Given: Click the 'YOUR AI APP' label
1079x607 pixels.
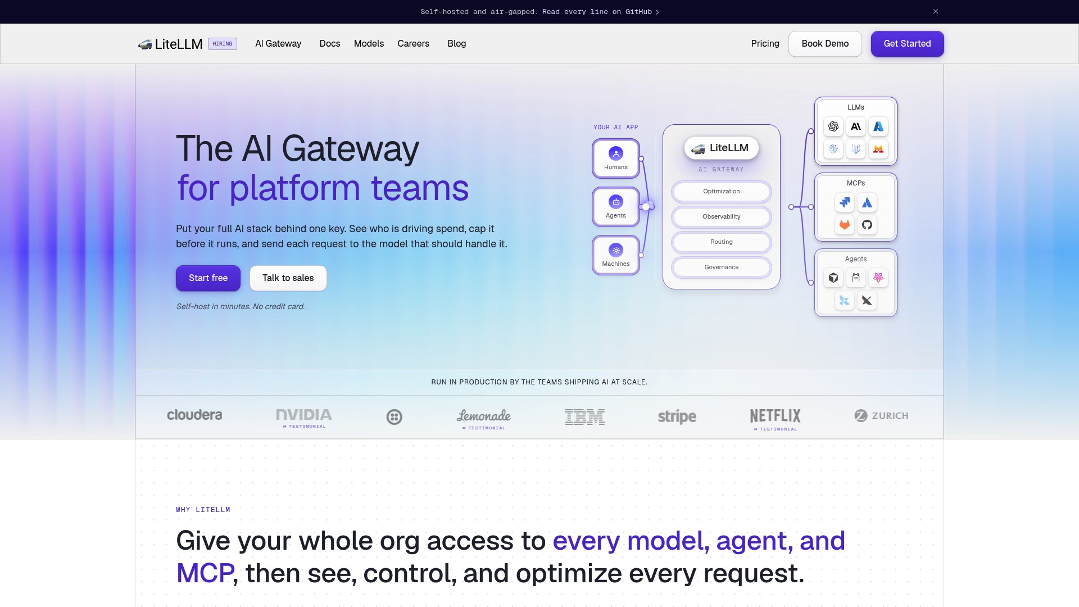Looking at the screenshot, I should point(616,128).
